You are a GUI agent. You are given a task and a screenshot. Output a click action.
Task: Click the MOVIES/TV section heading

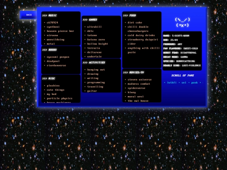pyautogui.click(x=134, y=73)
